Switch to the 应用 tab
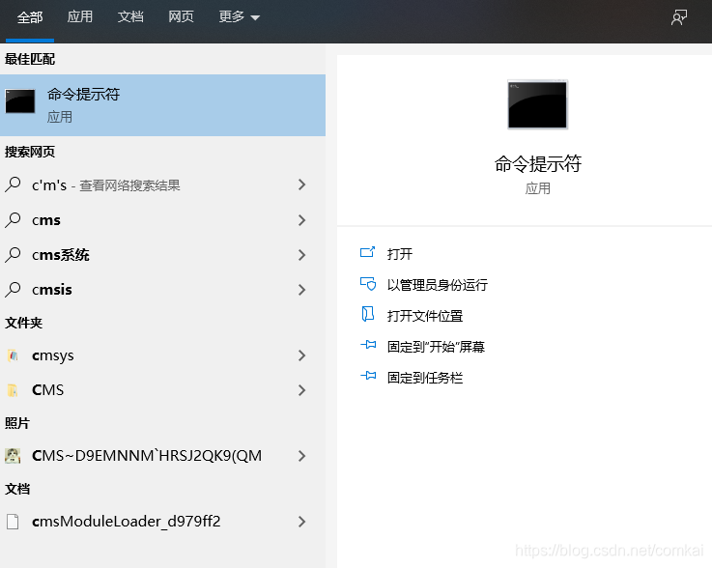 (80, 16)
